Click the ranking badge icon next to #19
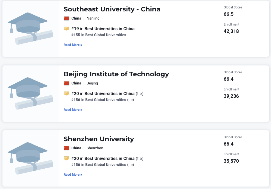Image resolution: width=271 pixels, height=189 pixels. coord(66,29)
